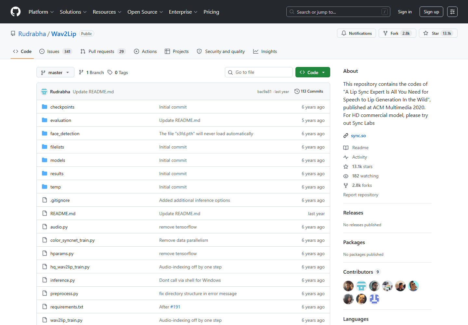Open the models folder
The image size is (468, 325).
pos(58,160)
